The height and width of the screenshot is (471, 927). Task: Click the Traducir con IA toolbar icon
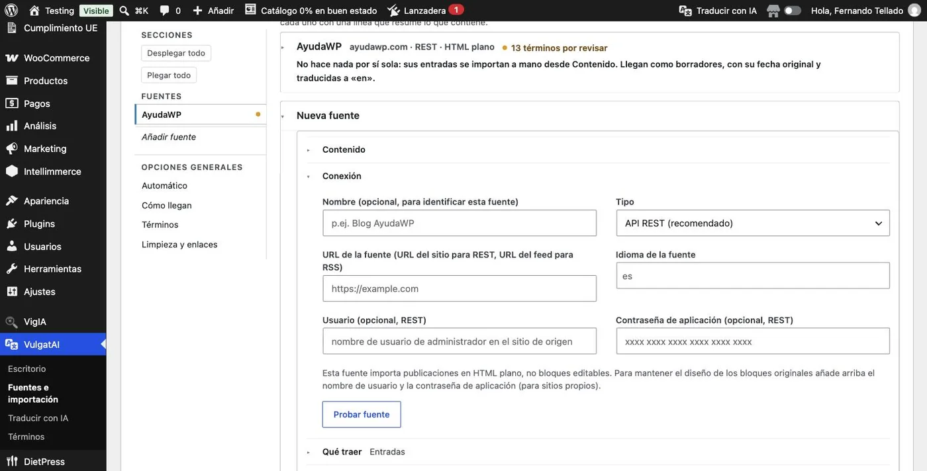pos(685,11)
